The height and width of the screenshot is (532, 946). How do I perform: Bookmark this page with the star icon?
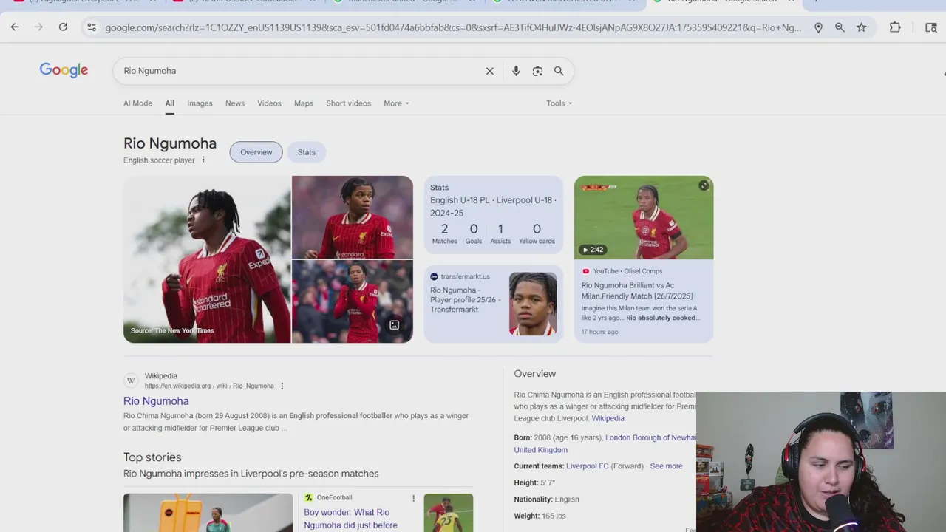tap(861, 27)
